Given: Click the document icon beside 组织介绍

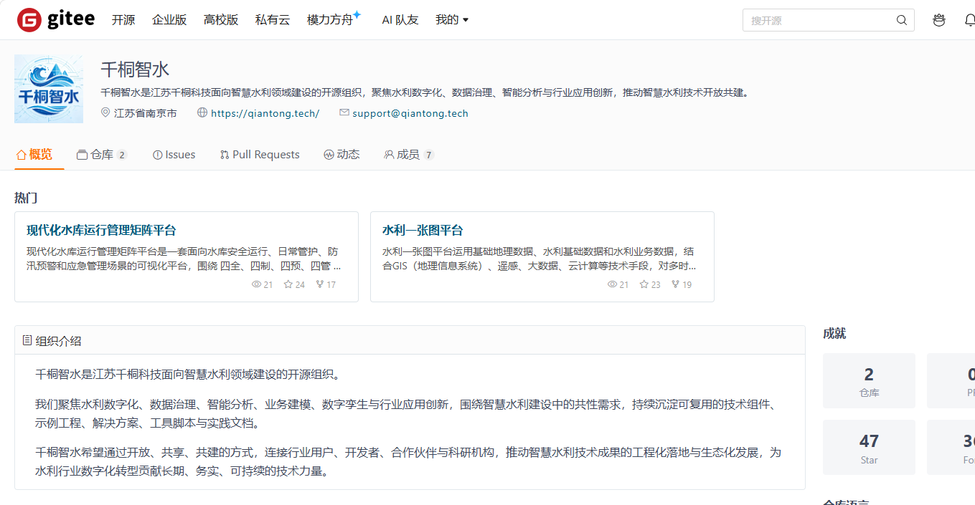Looking at the screenshot, I should point(27,340).
